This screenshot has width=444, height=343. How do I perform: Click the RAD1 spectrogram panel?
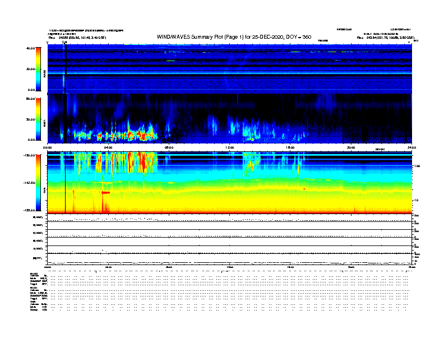pyautogui.click(x=230, y=119)
